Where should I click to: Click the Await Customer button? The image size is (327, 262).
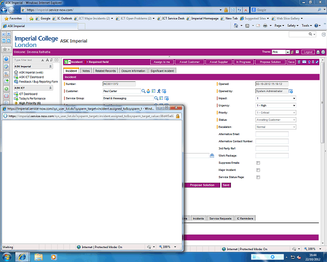[191, 62]
